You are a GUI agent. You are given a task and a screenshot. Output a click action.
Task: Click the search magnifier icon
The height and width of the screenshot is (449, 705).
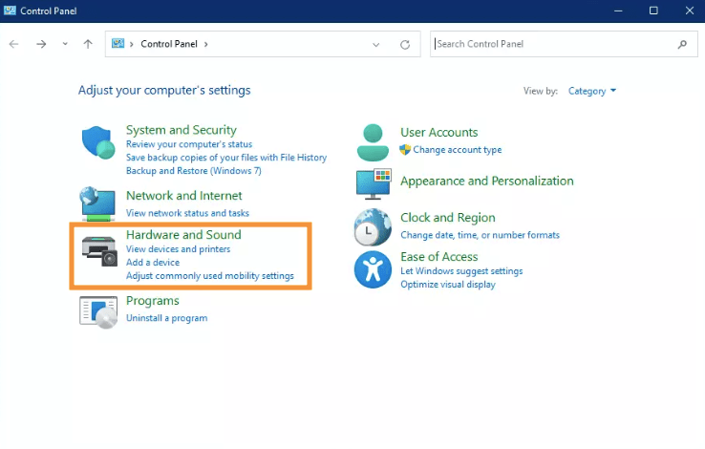pos(682,44)
